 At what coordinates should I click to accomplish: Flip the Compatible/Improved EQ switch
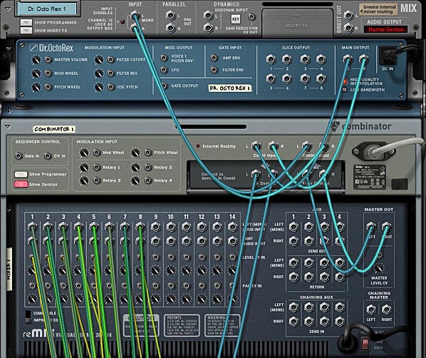point(28,317)
